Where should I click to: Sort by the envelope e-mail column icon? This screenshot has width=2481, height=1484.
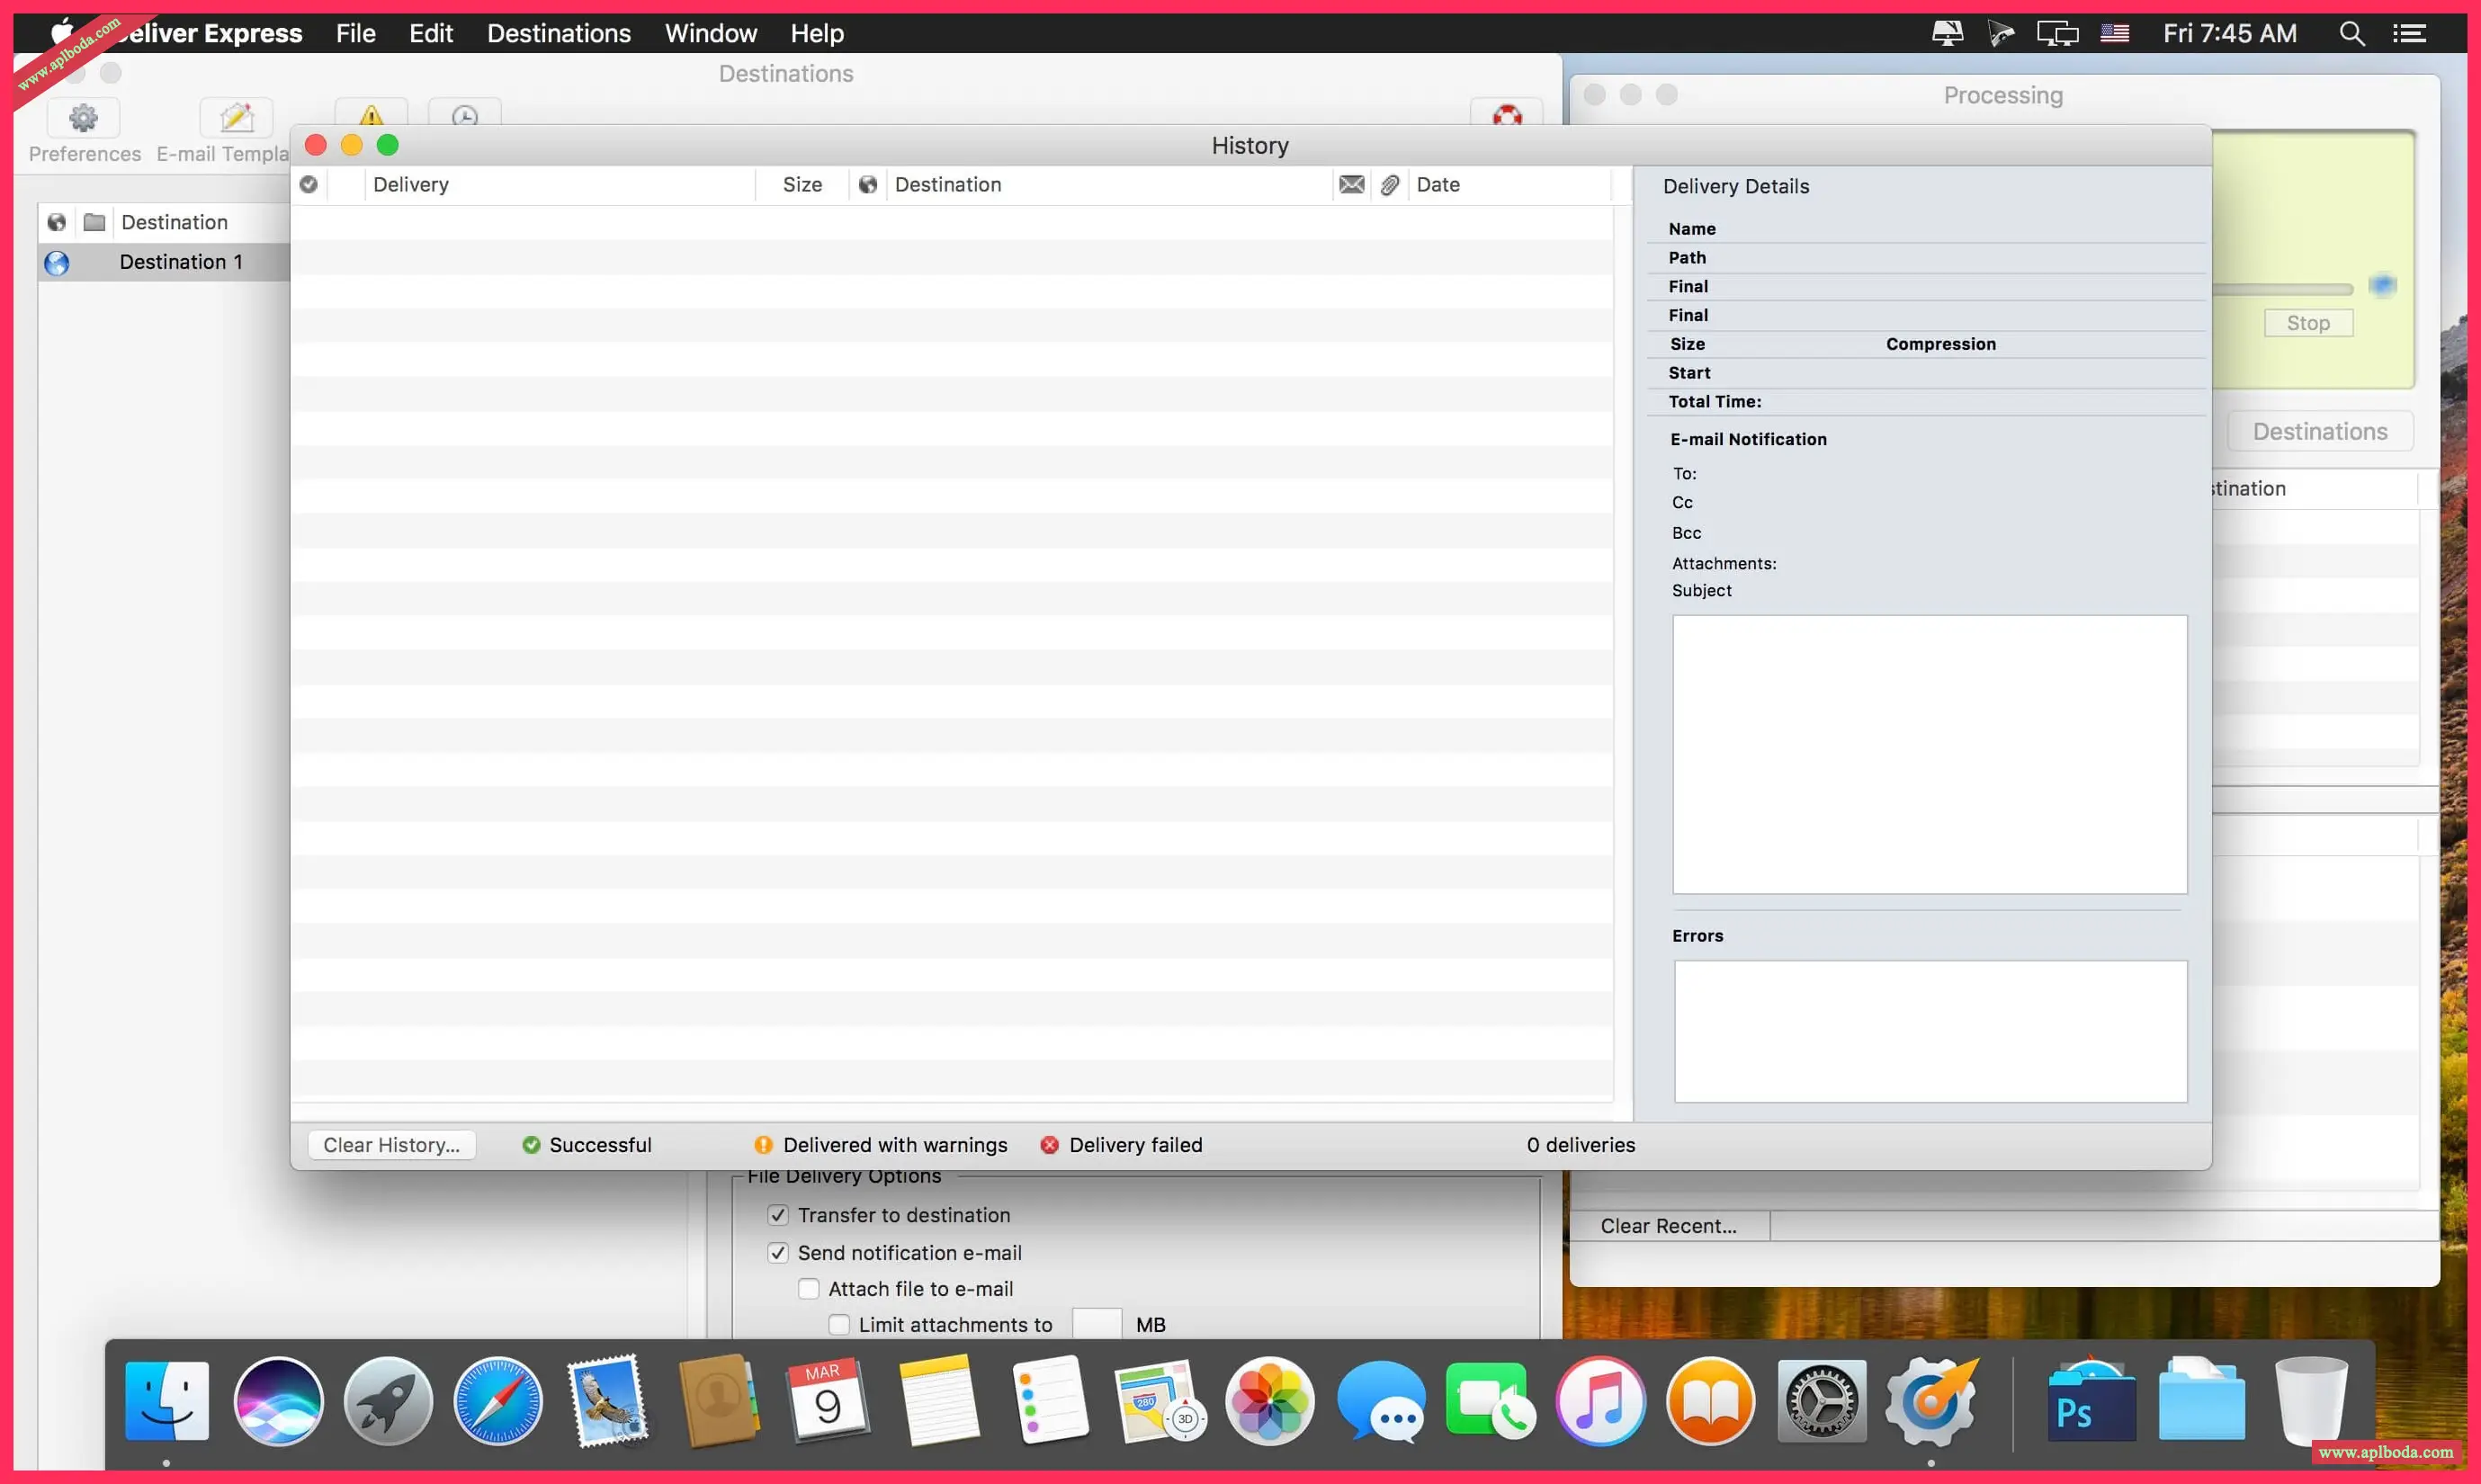[x=1351, y=185]
